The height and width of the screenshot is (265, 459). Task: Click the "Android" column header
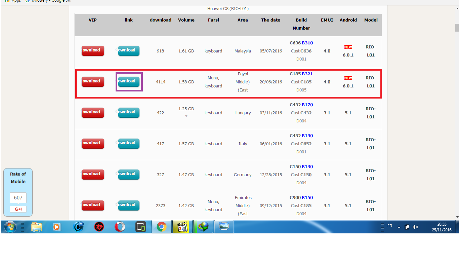pyautogui.click(x=348, y=20)
